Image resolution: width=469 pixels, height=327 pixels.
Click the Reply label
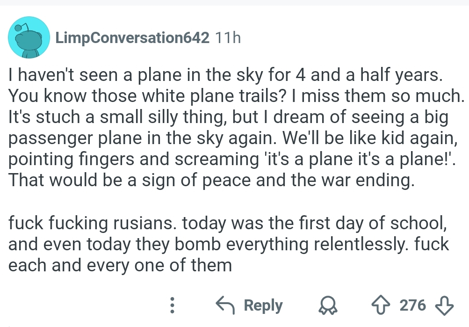(263, 305)
